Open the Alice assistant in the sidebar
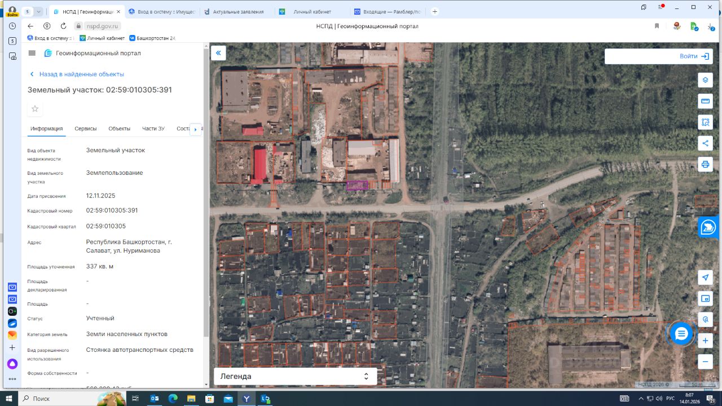 coord(12,364)
